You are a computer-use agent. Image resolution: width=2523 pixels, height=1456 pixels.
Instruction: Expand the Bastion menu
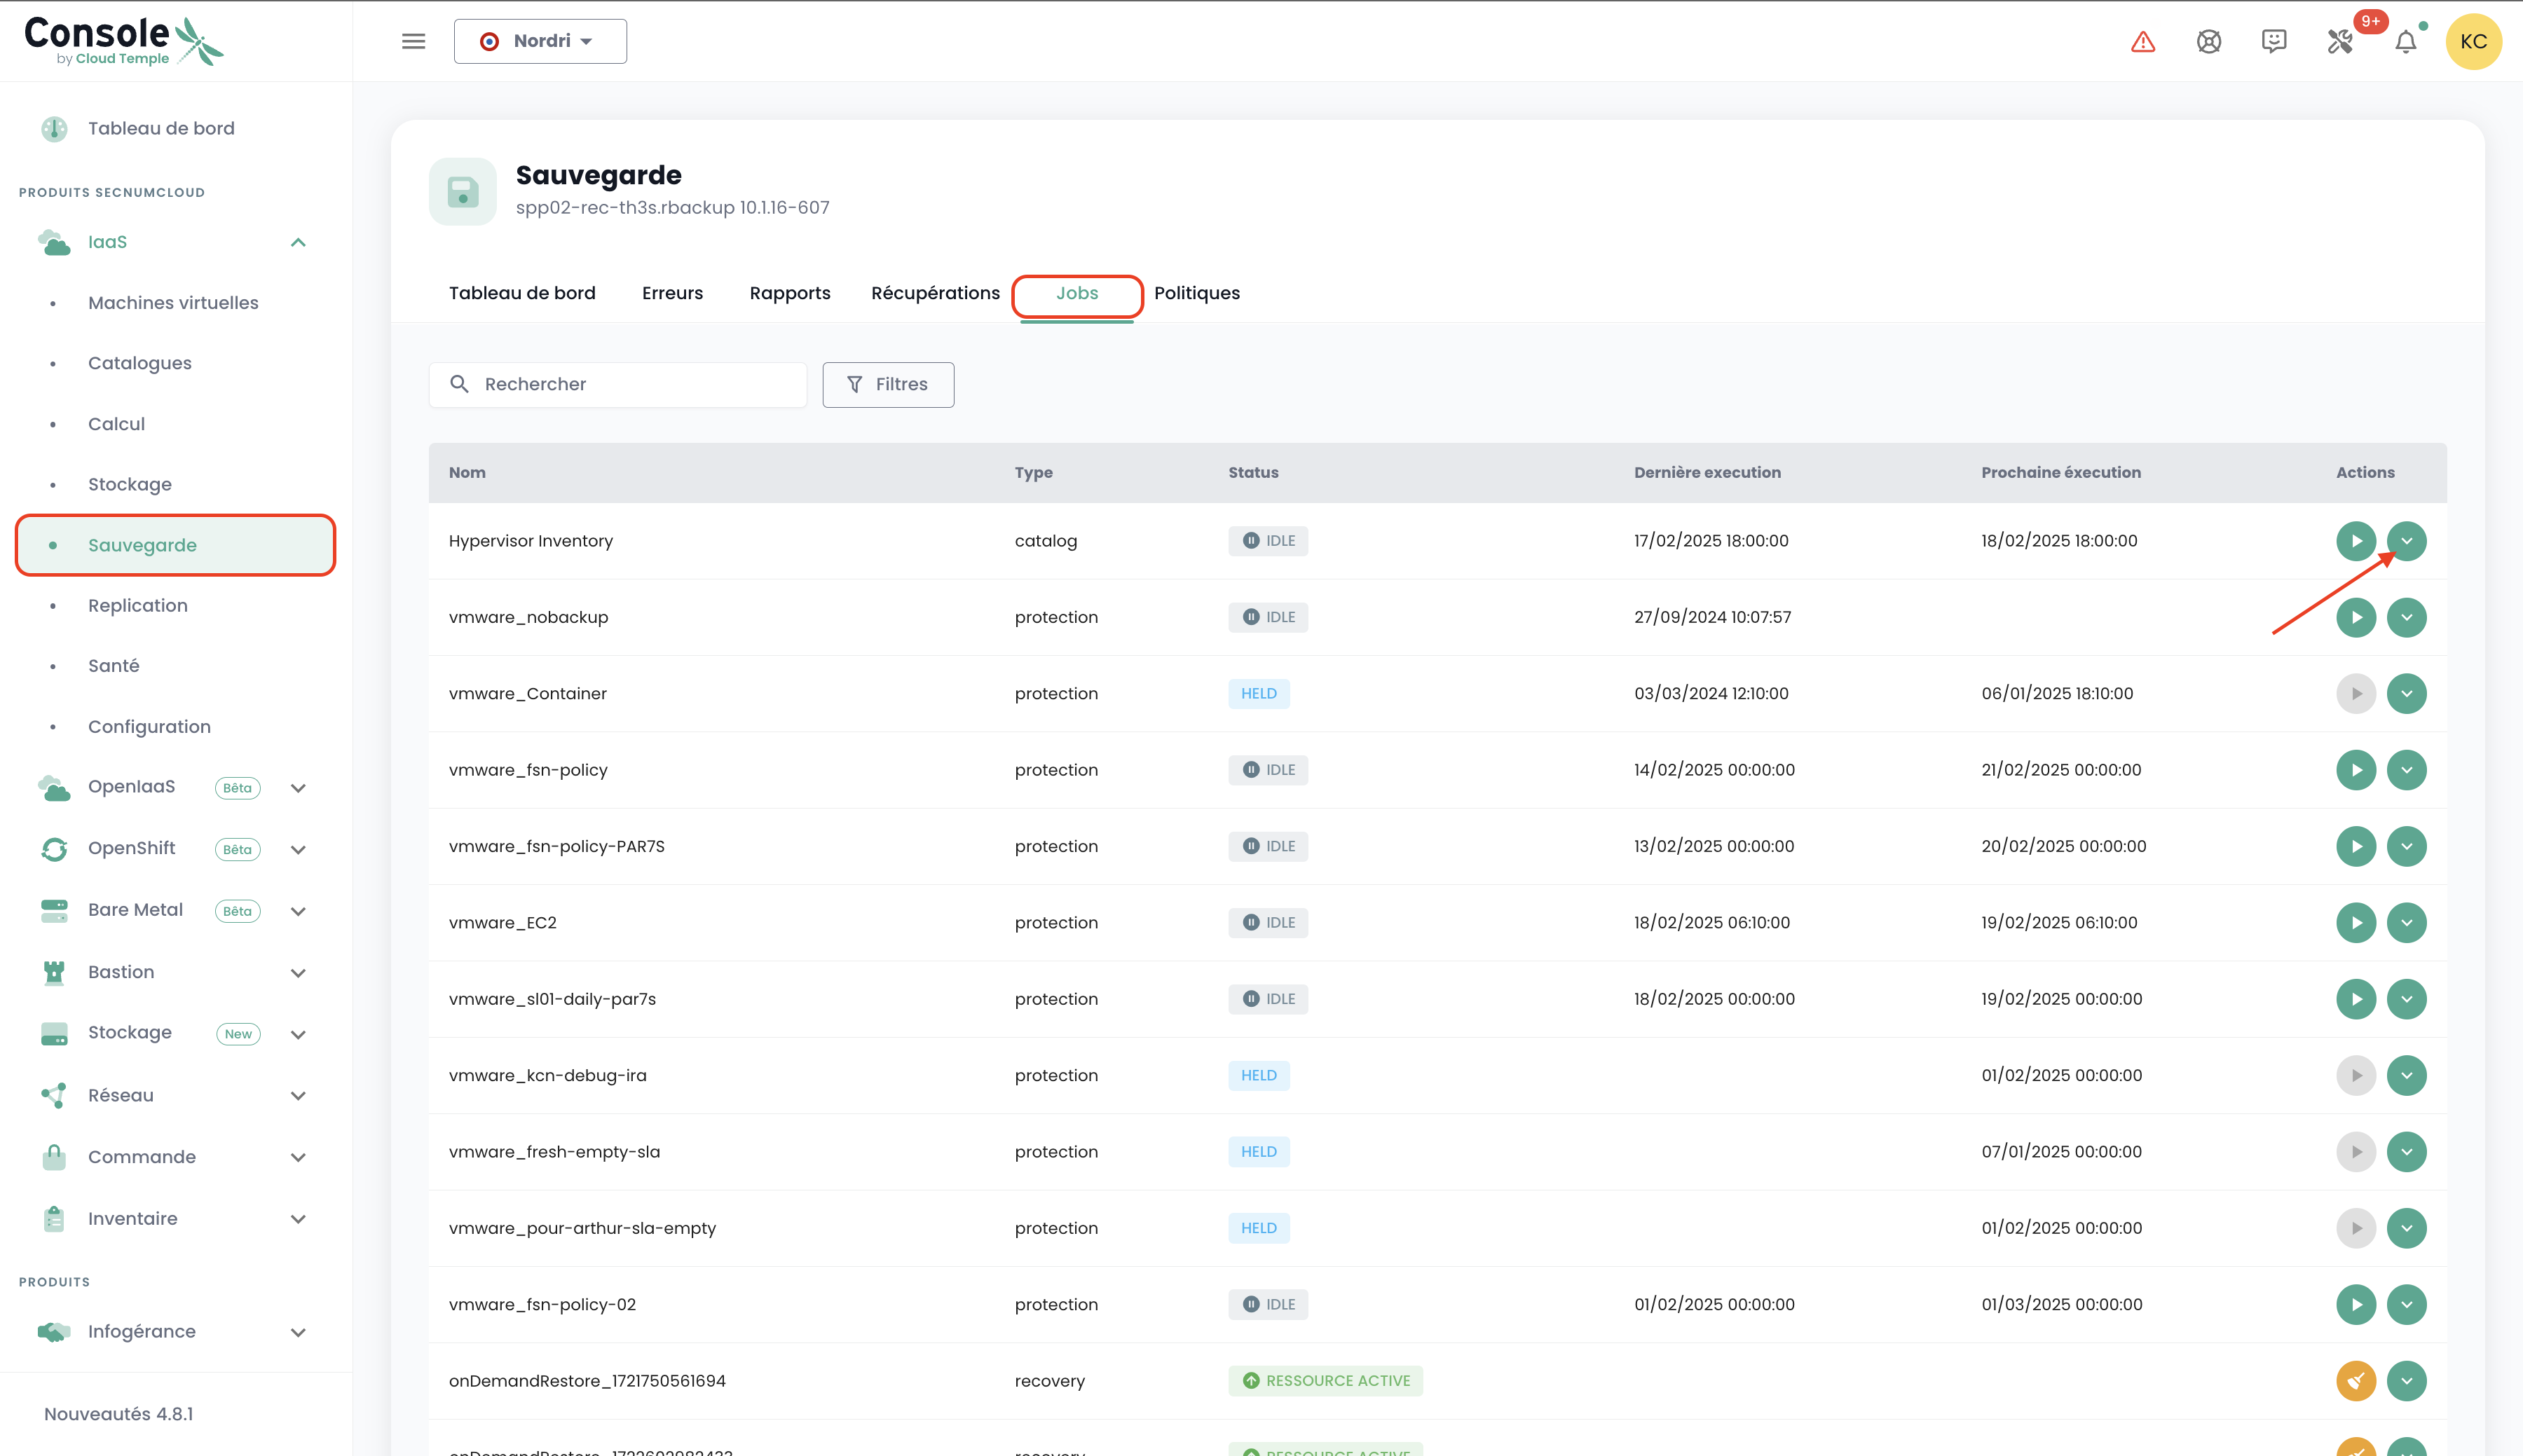(x=298, y=973)
